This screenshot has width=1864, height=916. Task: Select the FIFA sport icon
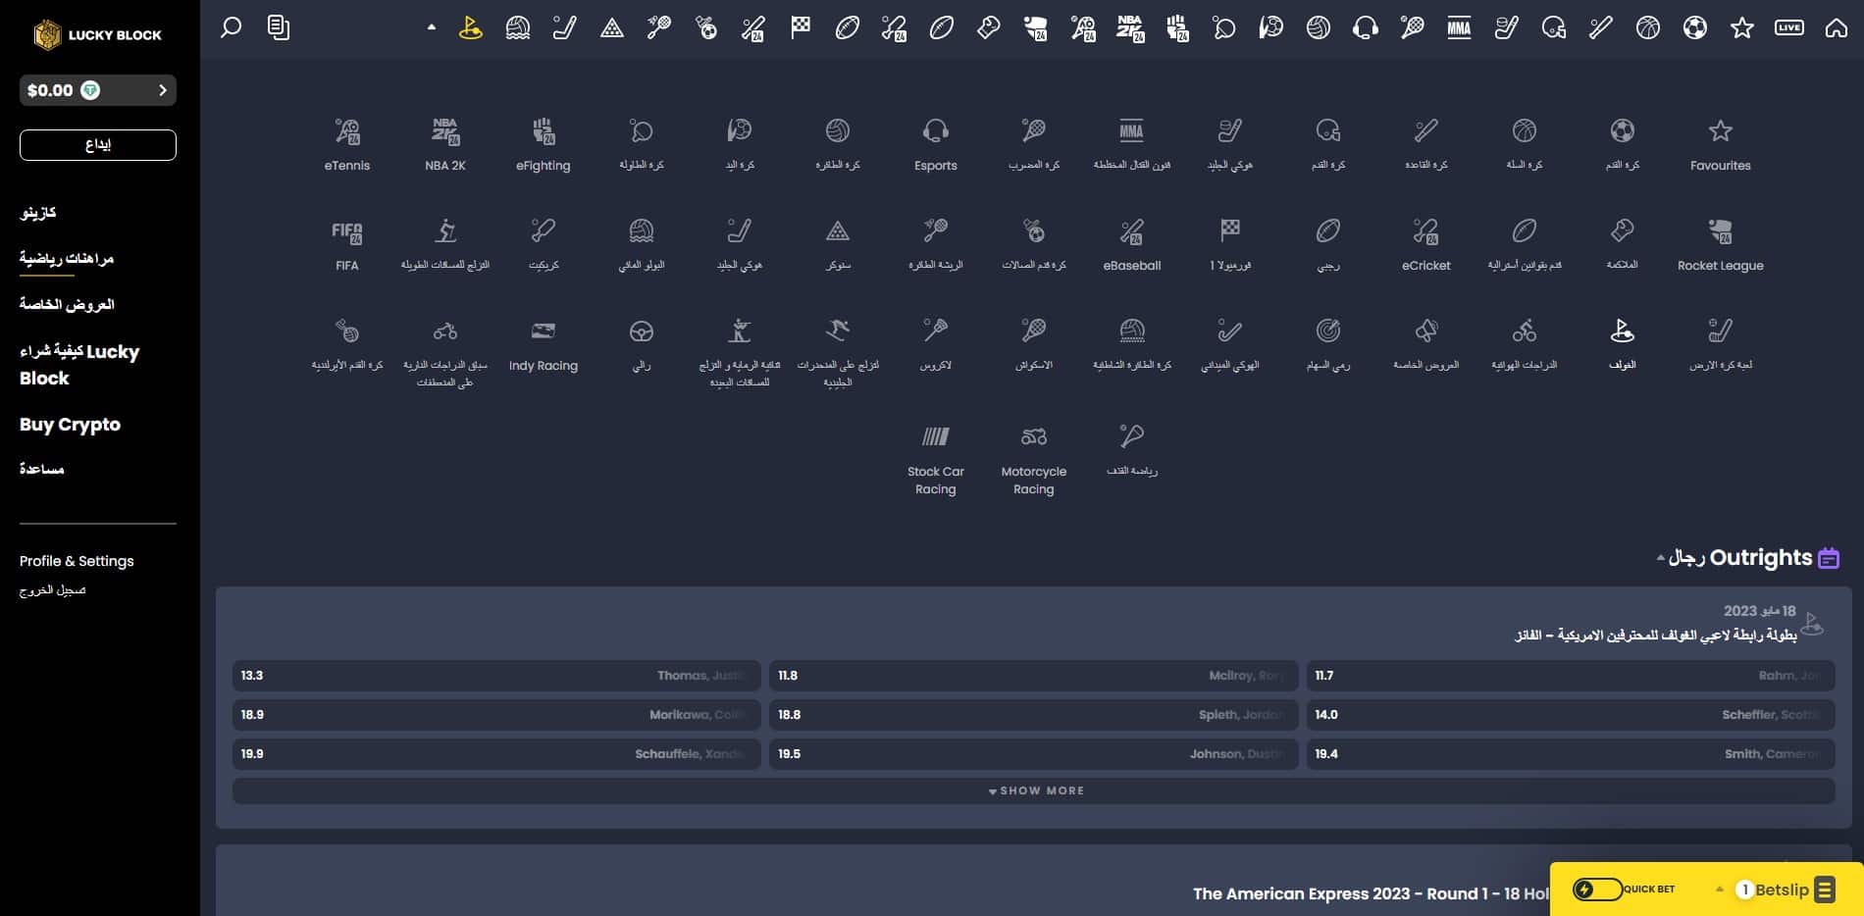pyautogui.click(x=346, y=243)
